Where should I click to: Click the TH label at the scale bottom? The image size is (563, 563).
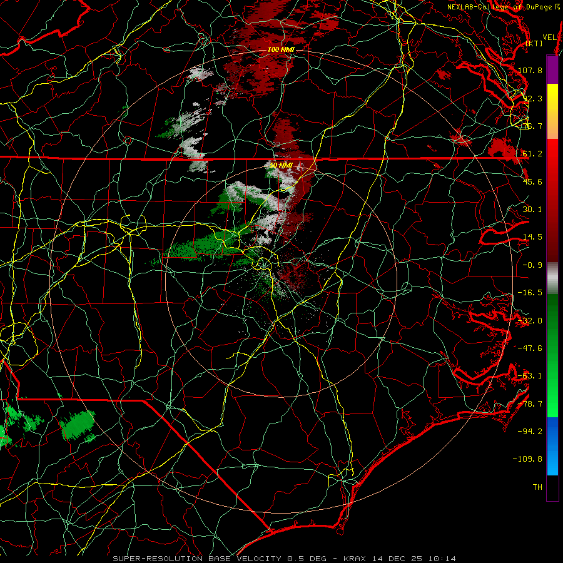tap(537, 487)
